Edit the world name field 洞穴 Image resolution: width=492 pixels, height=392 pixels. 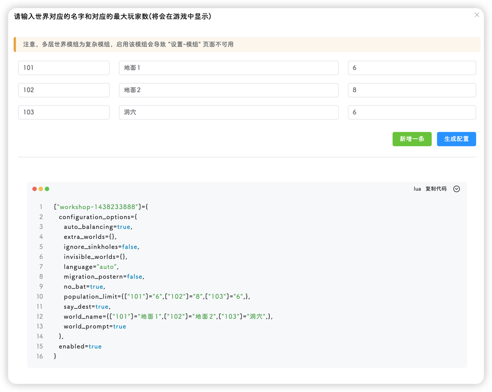pyautogui.click(x=228, y=113)
